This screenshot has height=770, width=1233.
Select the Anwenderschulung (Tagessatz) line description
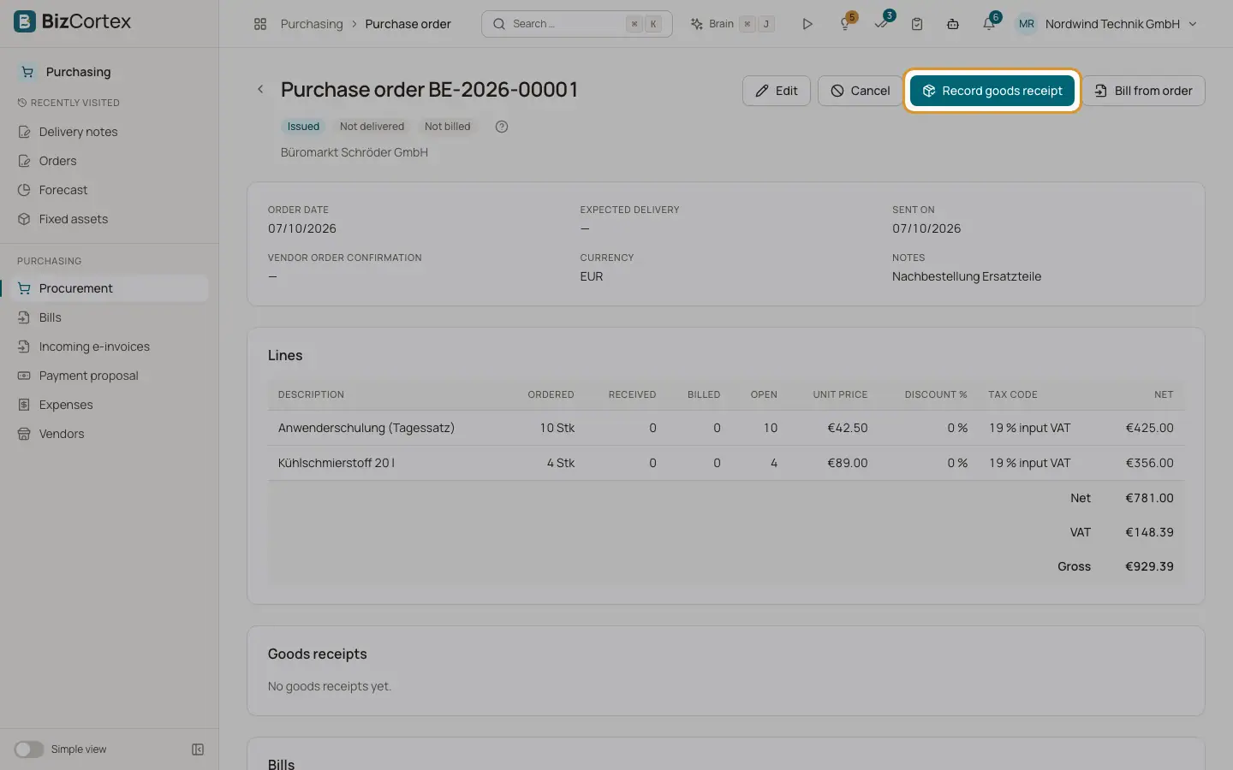366,428
